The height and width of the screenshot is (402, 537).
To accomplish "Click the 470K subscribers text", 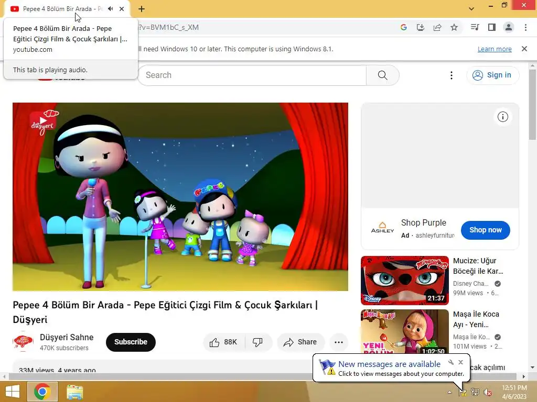I will (64, 348).
